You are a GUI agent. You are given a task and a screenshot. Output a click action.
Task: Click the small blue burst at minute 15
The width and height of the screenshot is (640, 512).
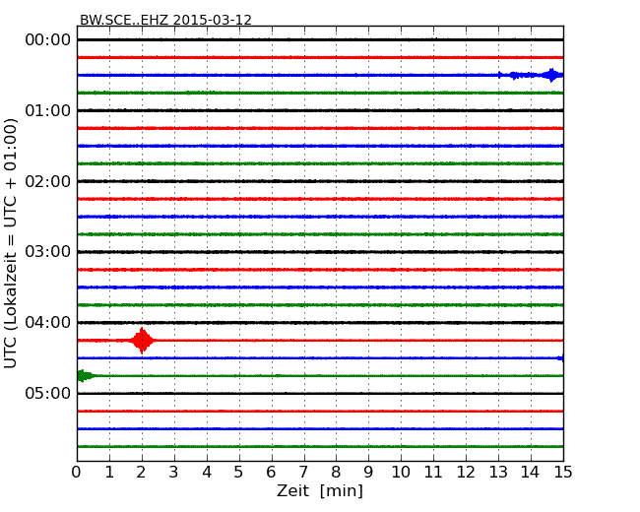[560, 358]
